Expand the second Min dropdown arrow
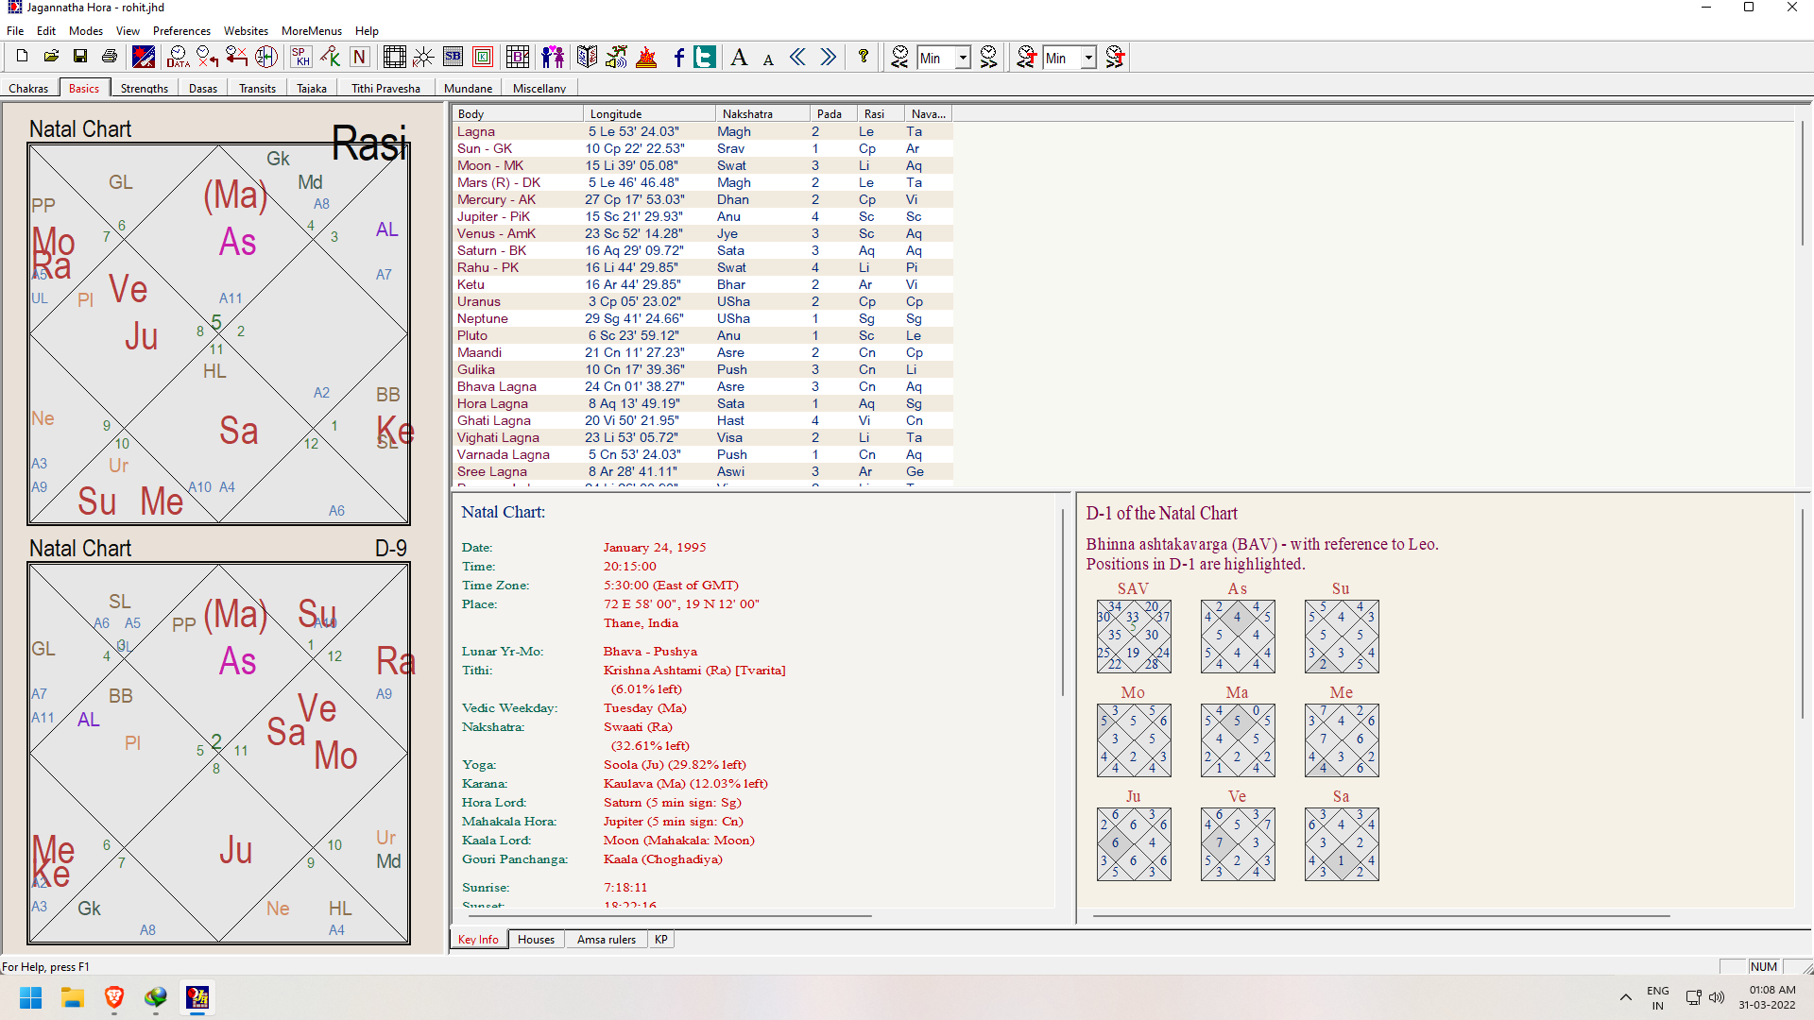This screenshot has width=1814, height=1020. pyautogui.click(x=1087, y=59)
